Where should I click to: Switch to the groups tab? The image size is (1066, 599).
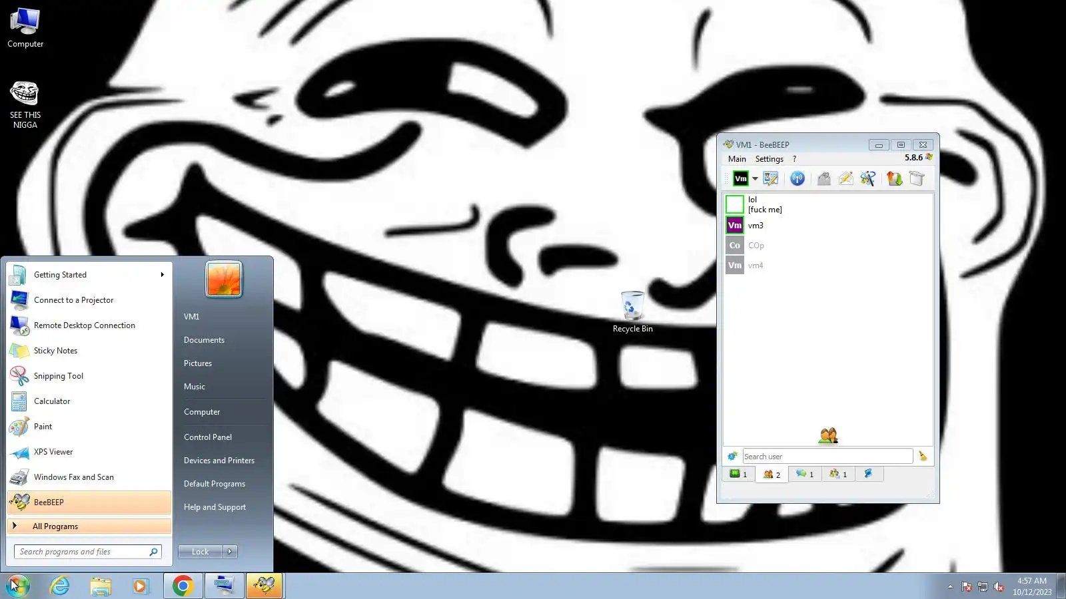coord(838,474)
